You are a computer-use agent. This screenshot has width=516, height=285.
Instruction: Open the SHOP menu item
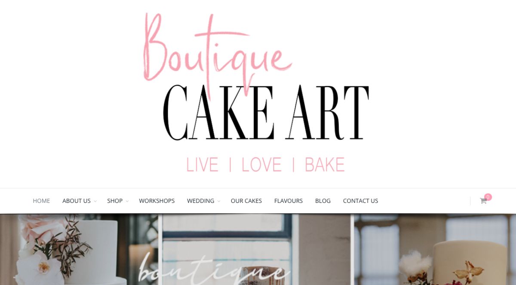tap(115, 201)
